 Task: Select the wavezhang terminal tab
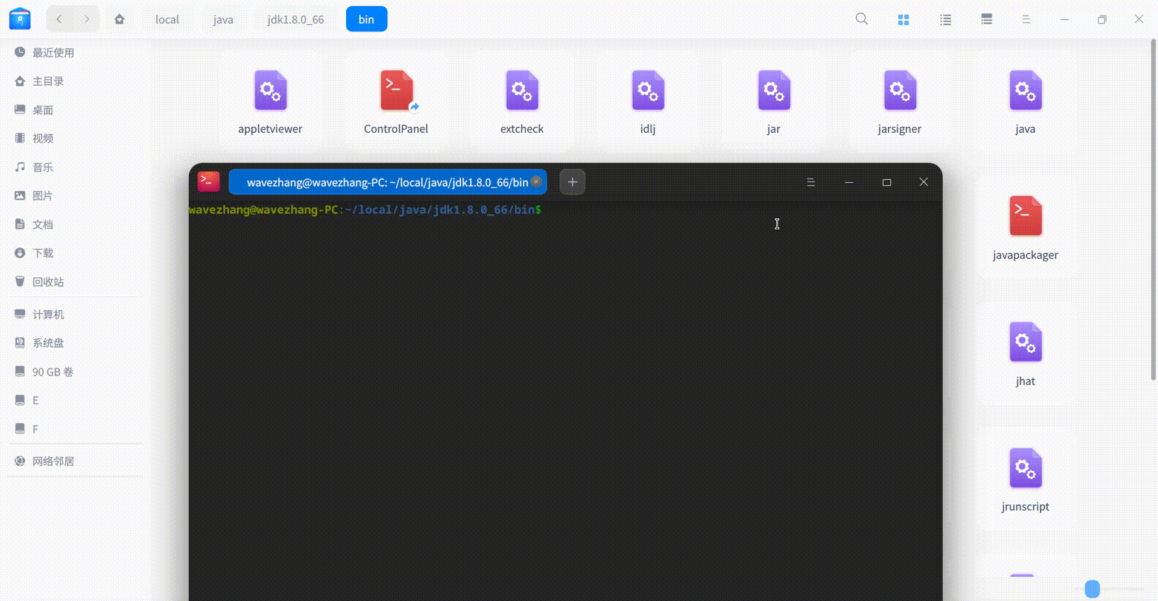[386, 182]
